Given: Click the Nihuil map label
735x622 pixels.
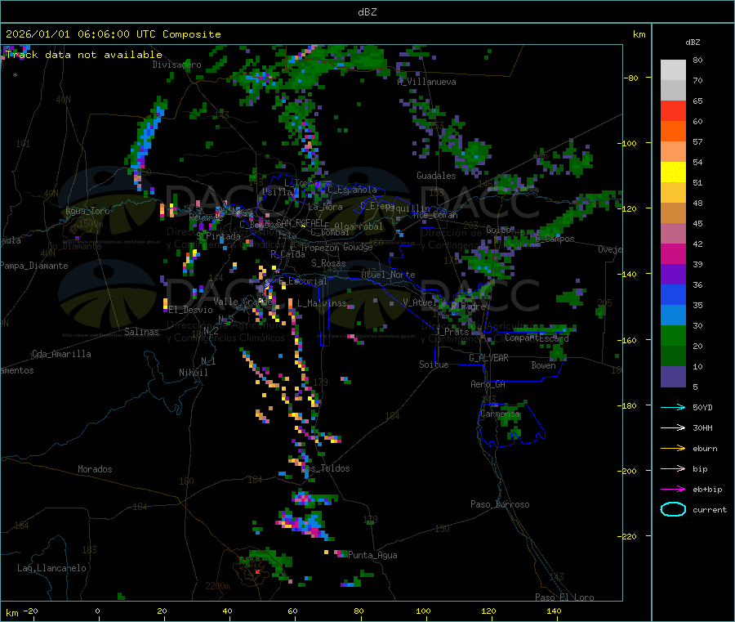Looking at the screenshot, I should pos(193,373).
